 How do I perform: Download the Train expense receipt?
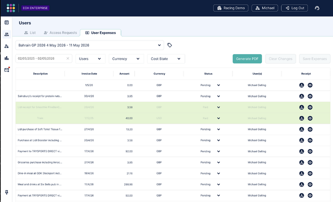coord(301,118)
